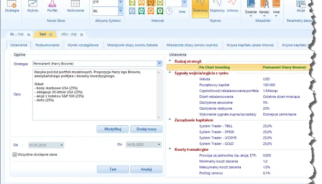
Task: Switch to the VEU - (1d) tab
Action: pos(69,34)
